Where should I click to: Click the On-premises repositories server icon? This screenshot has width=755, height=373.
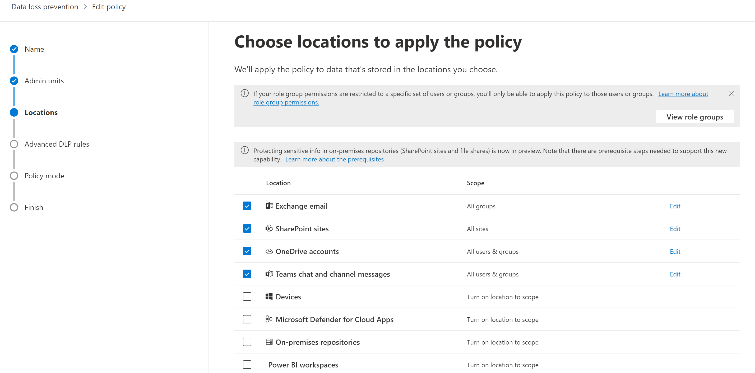coord(269,342)
